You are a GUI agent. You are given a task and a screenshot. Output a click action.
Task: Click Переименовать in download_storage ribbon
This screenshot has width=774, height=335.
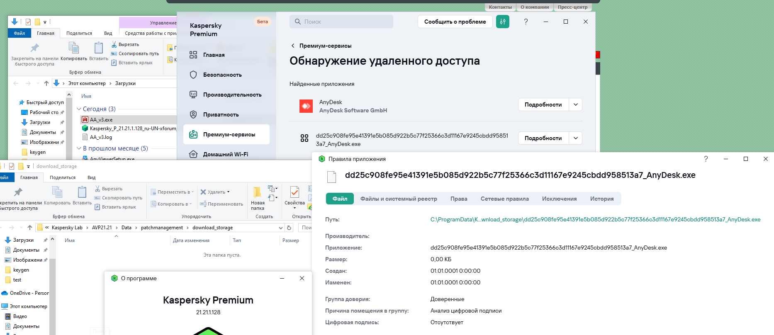pyautogui.click(x=221, y=204)
